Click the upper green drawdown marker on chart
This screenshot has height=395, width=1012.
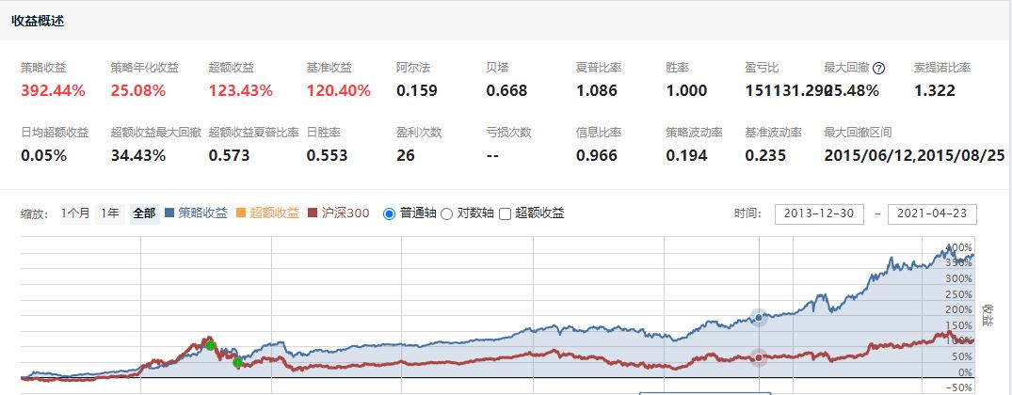click(x=211, y=345)
